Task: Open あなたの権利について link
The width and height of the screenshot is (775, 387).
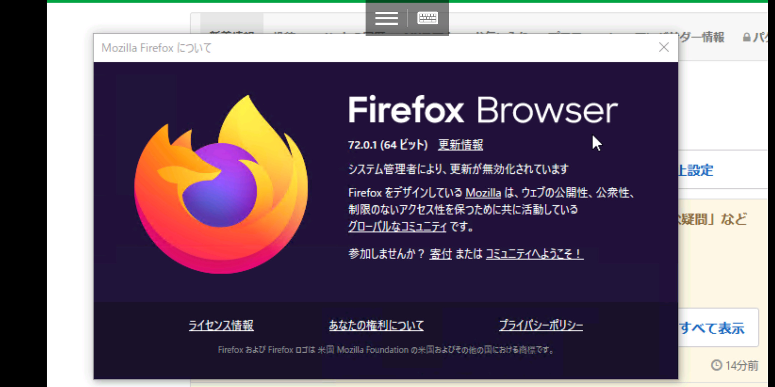Action: [x=376, y=325]
